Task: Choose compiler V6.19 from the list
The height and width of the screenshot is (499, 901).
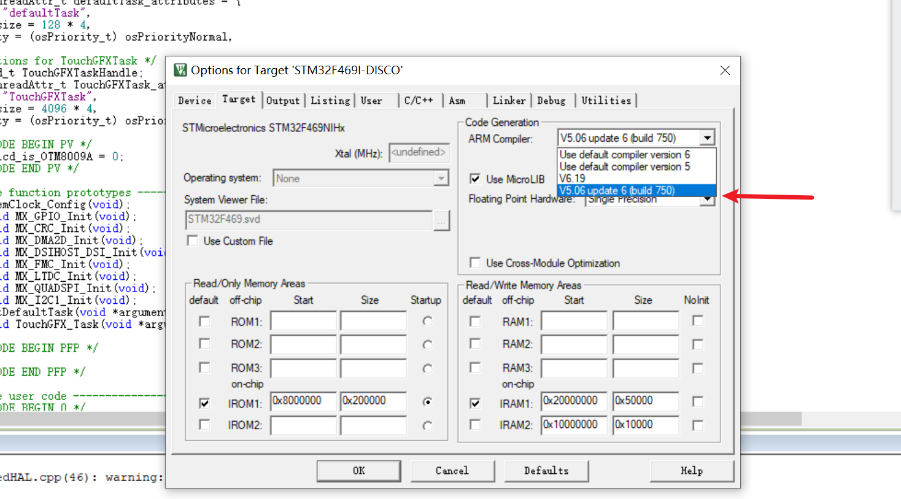Action: pyautogui.click(x=636, y=179)
